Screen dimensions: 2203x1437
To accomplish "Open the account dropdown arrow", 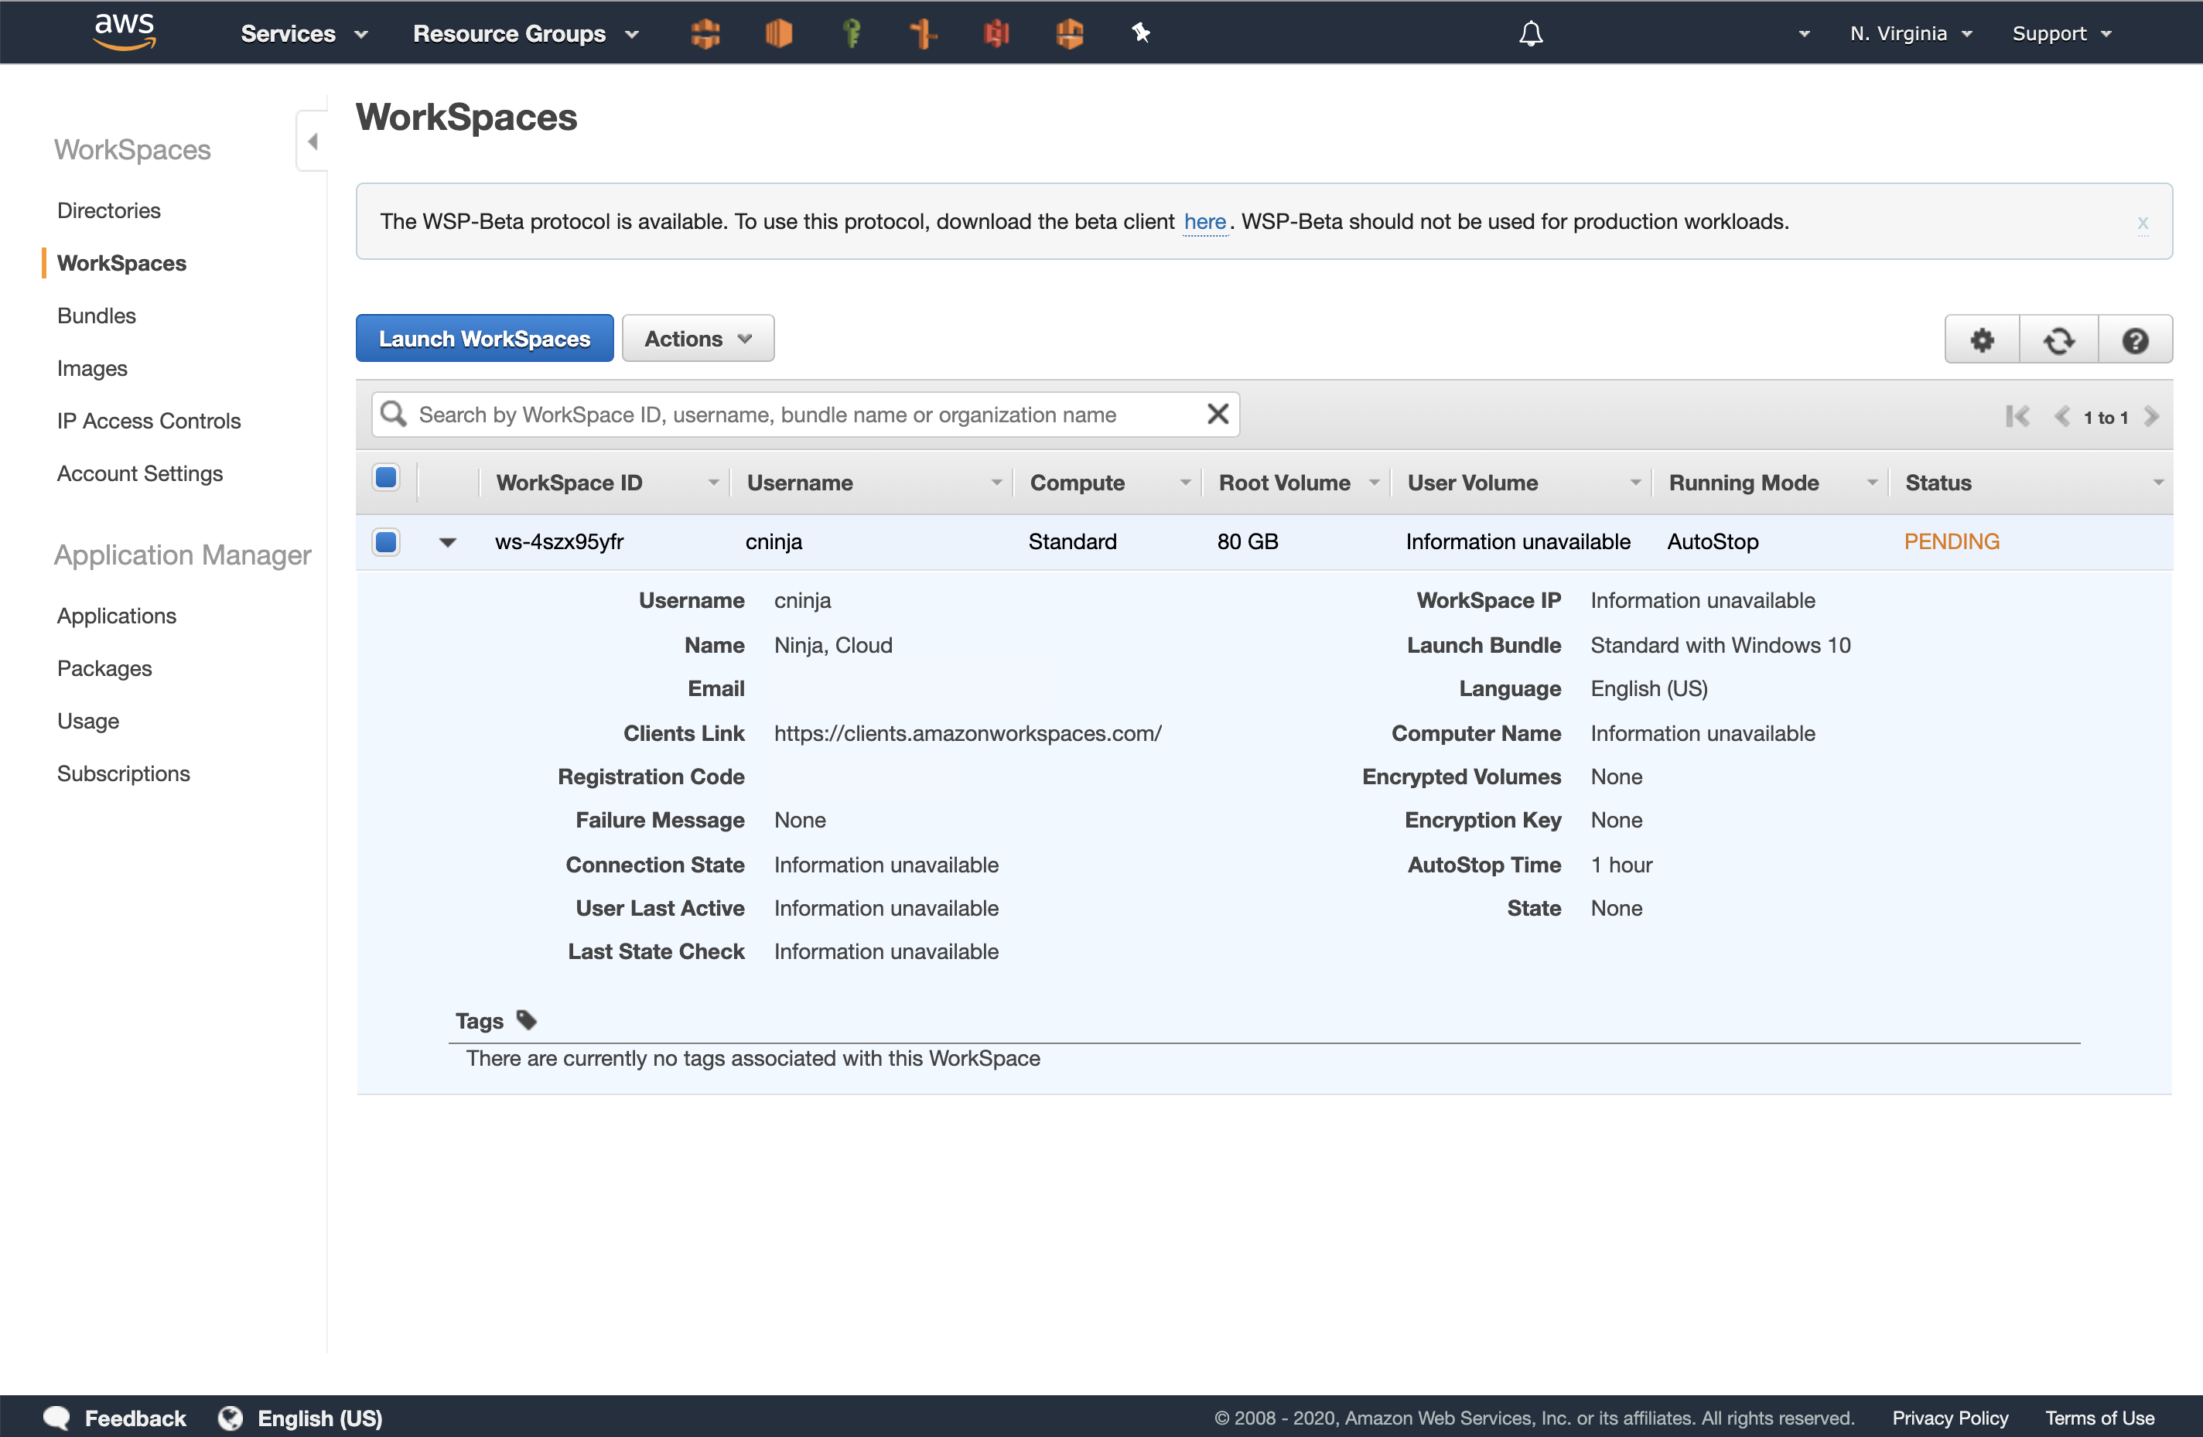I will (x=1803, y=33).
